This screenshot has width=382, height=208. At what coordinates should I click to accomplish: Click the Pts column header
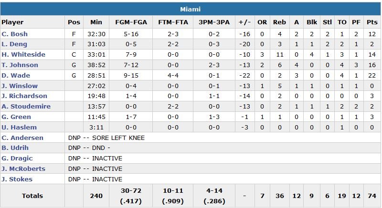pyautogui.click(x=371, y=22)
